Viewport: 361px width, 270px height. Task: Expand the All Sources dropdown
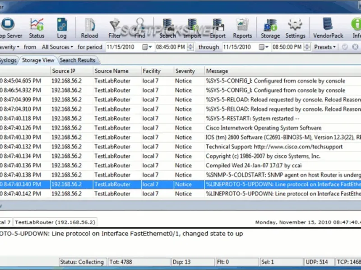pyautogui.click(x=57, y=47)
